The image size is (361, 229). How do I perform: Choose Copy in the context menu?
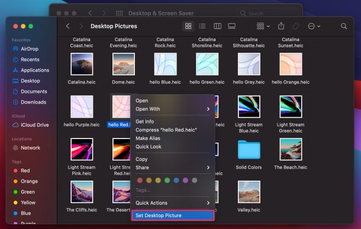[x=173, y=159]
